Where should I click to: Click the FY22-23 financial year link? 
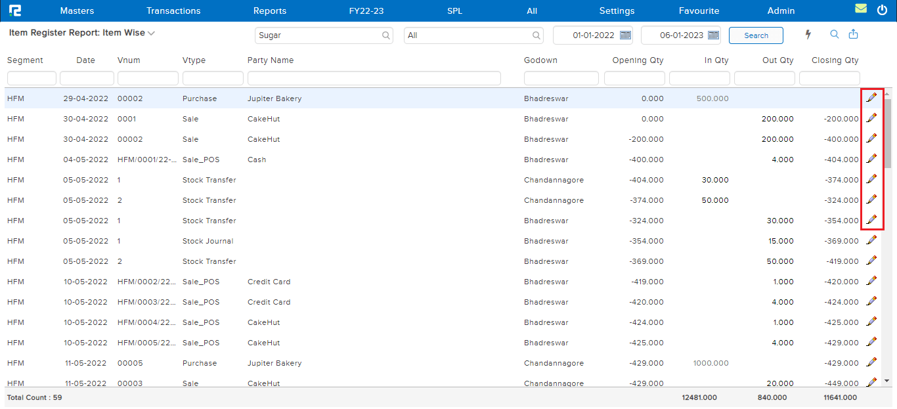click(x=366, y=11)
